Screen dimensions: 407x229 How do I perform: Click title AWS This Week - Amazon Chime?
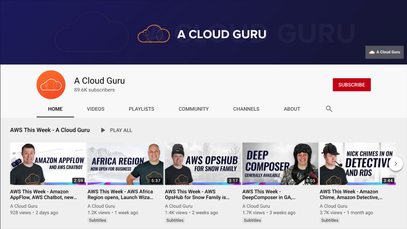pyautogui.click(x=351, y=194)
